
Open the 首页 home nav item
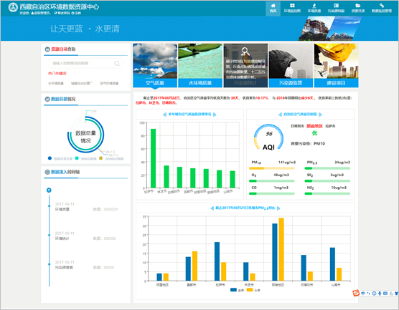click(273, 9)
